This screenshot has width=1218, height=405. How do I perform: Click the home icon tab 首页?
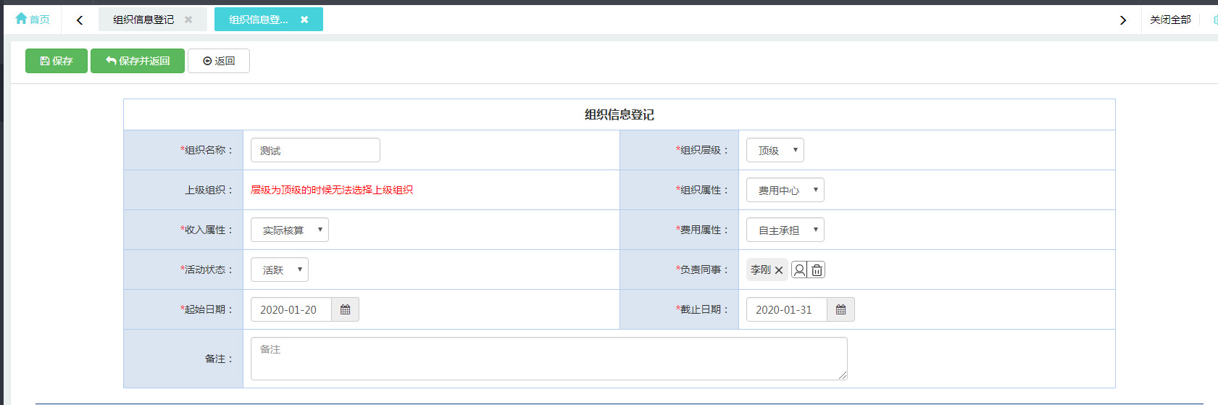[33, 20]
